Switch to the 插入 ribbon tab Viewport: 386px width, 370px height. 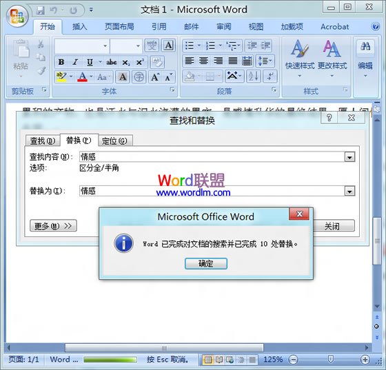(80, 27)
